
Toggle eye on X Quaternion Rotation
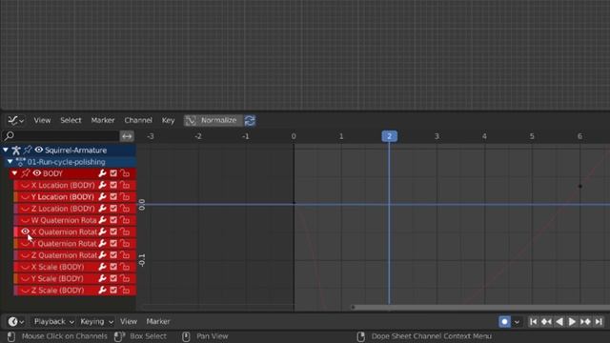click(x=26, y=232)
